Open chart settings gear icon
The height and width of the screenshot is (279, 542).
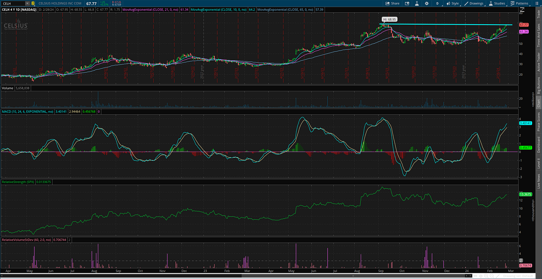coord(427,3)
